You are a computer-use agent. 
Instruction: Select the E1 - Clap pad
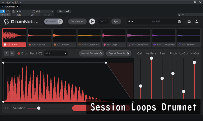click(x=114, y=38)
